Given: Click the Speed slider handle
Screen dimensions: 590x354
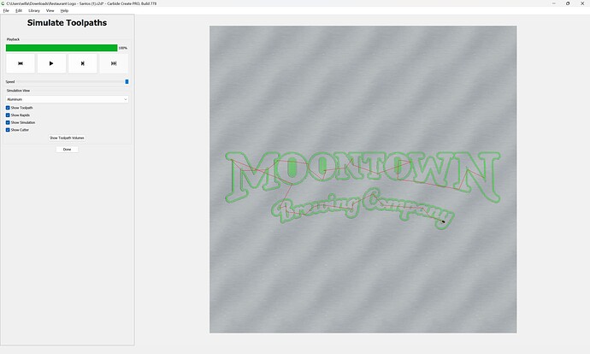Looking at the screenshot, I should (x=127, y=81).
